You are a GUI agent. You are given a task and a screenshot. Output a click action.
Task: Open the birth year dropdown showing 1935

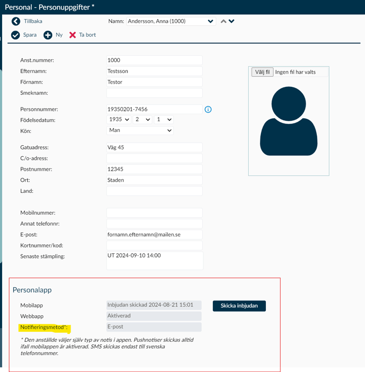coord(119,120)
